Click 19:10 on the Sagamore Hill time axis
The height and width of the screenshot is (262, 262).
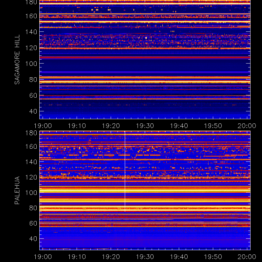click(x=77, y=126)
